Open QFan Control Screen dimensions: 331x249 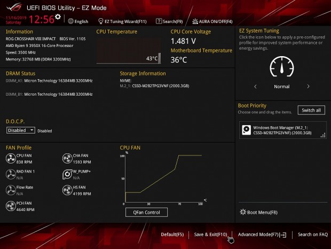146,212
